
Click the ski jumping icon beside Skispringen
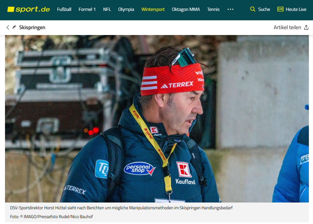(14, 27)
